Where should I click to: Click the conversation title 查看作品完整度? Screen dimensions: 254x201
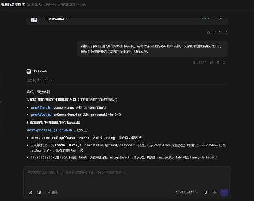click(x=13, y=5)
